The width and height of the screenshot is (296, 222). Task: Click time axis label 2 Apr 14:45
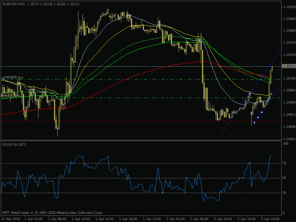247,219
